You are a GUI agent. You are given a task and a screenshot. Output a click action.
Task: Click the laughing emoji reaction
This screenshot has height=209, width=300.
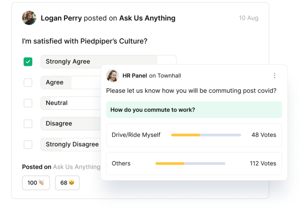point(67,183)
